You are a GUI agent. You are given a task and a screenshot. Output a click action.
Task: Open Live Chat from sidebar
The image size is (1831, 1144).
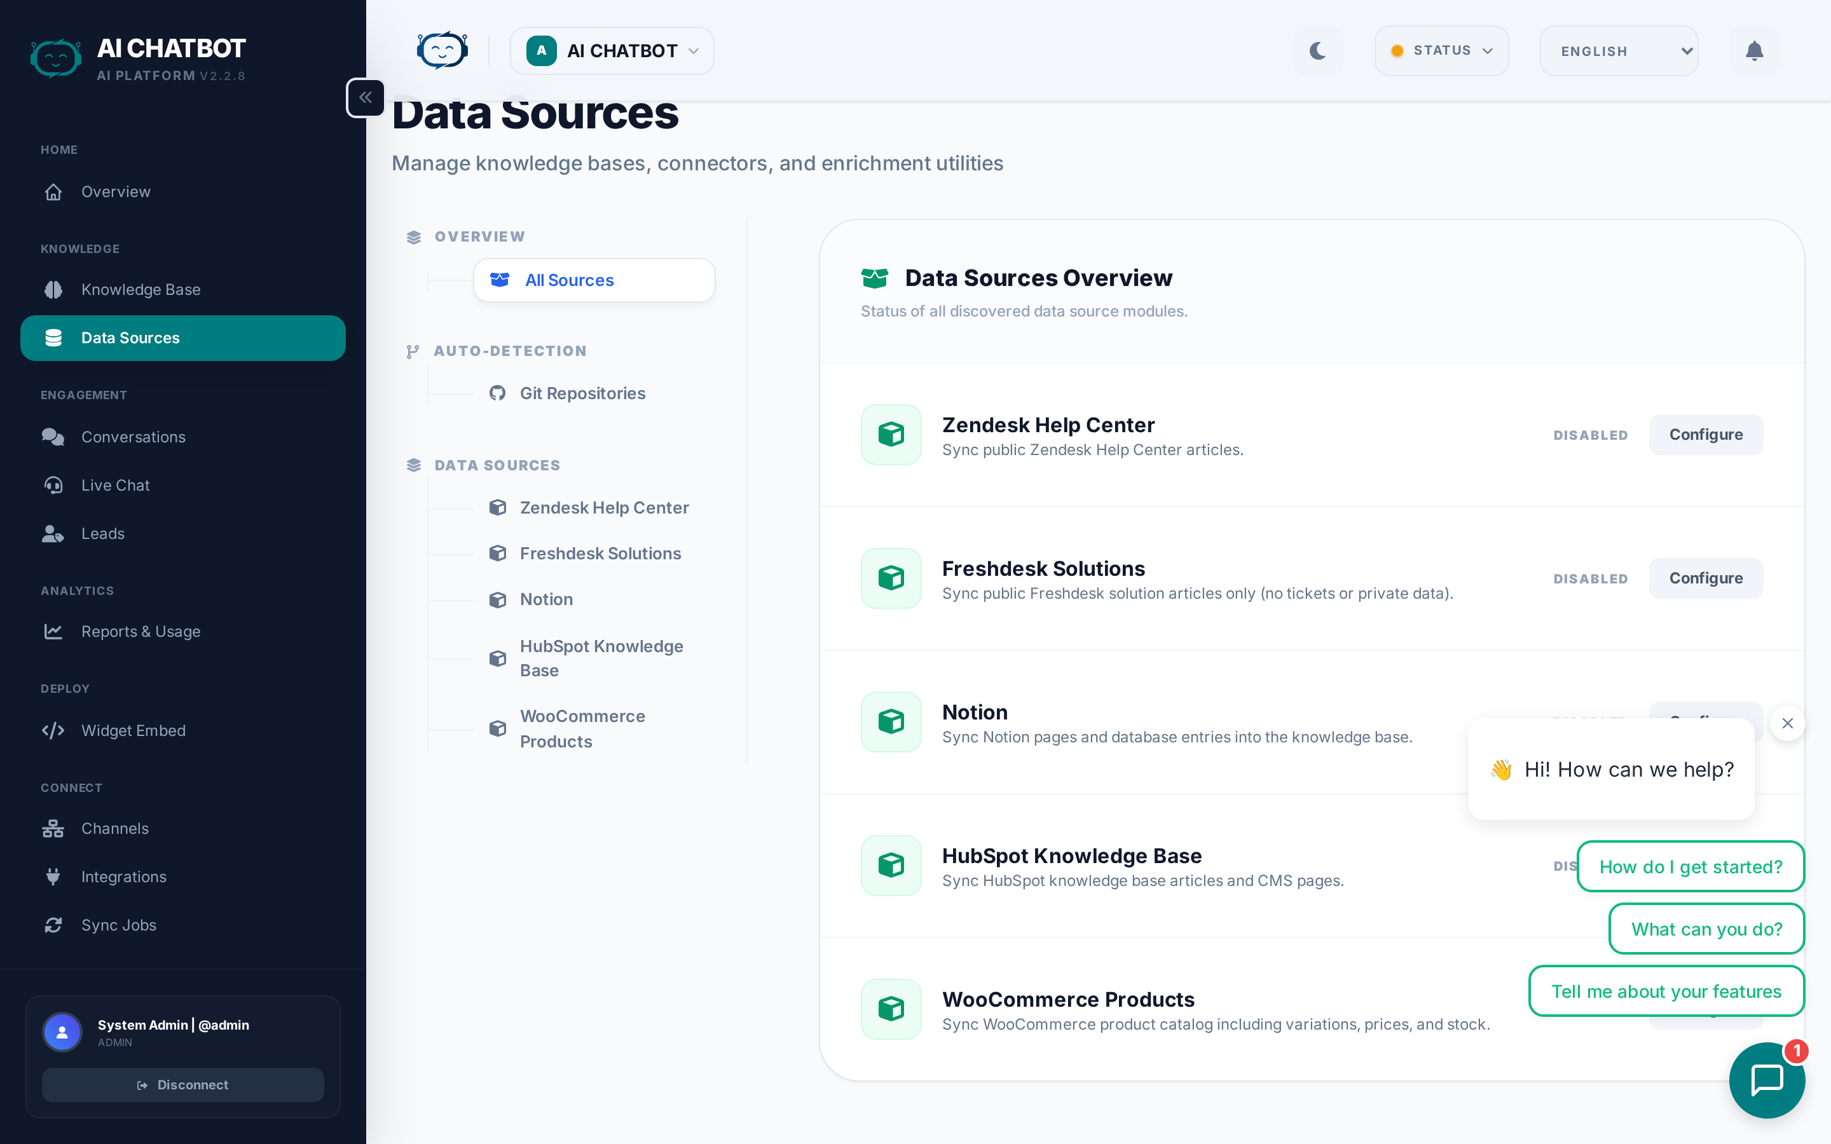[115, 485]
